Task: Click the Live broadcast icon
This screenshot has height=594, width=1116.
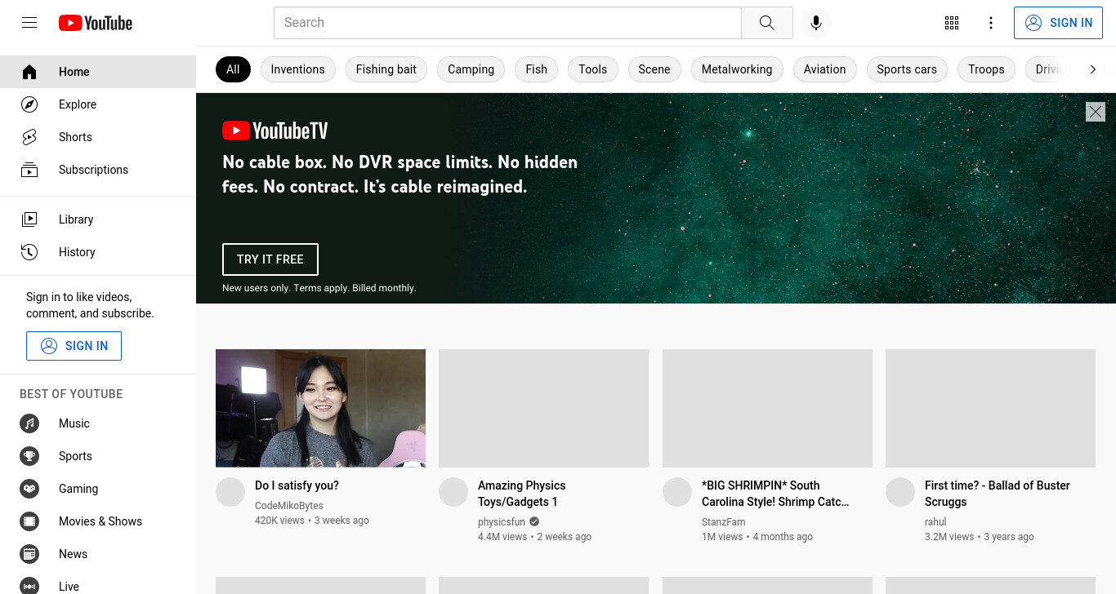Action: coord(29,586)
